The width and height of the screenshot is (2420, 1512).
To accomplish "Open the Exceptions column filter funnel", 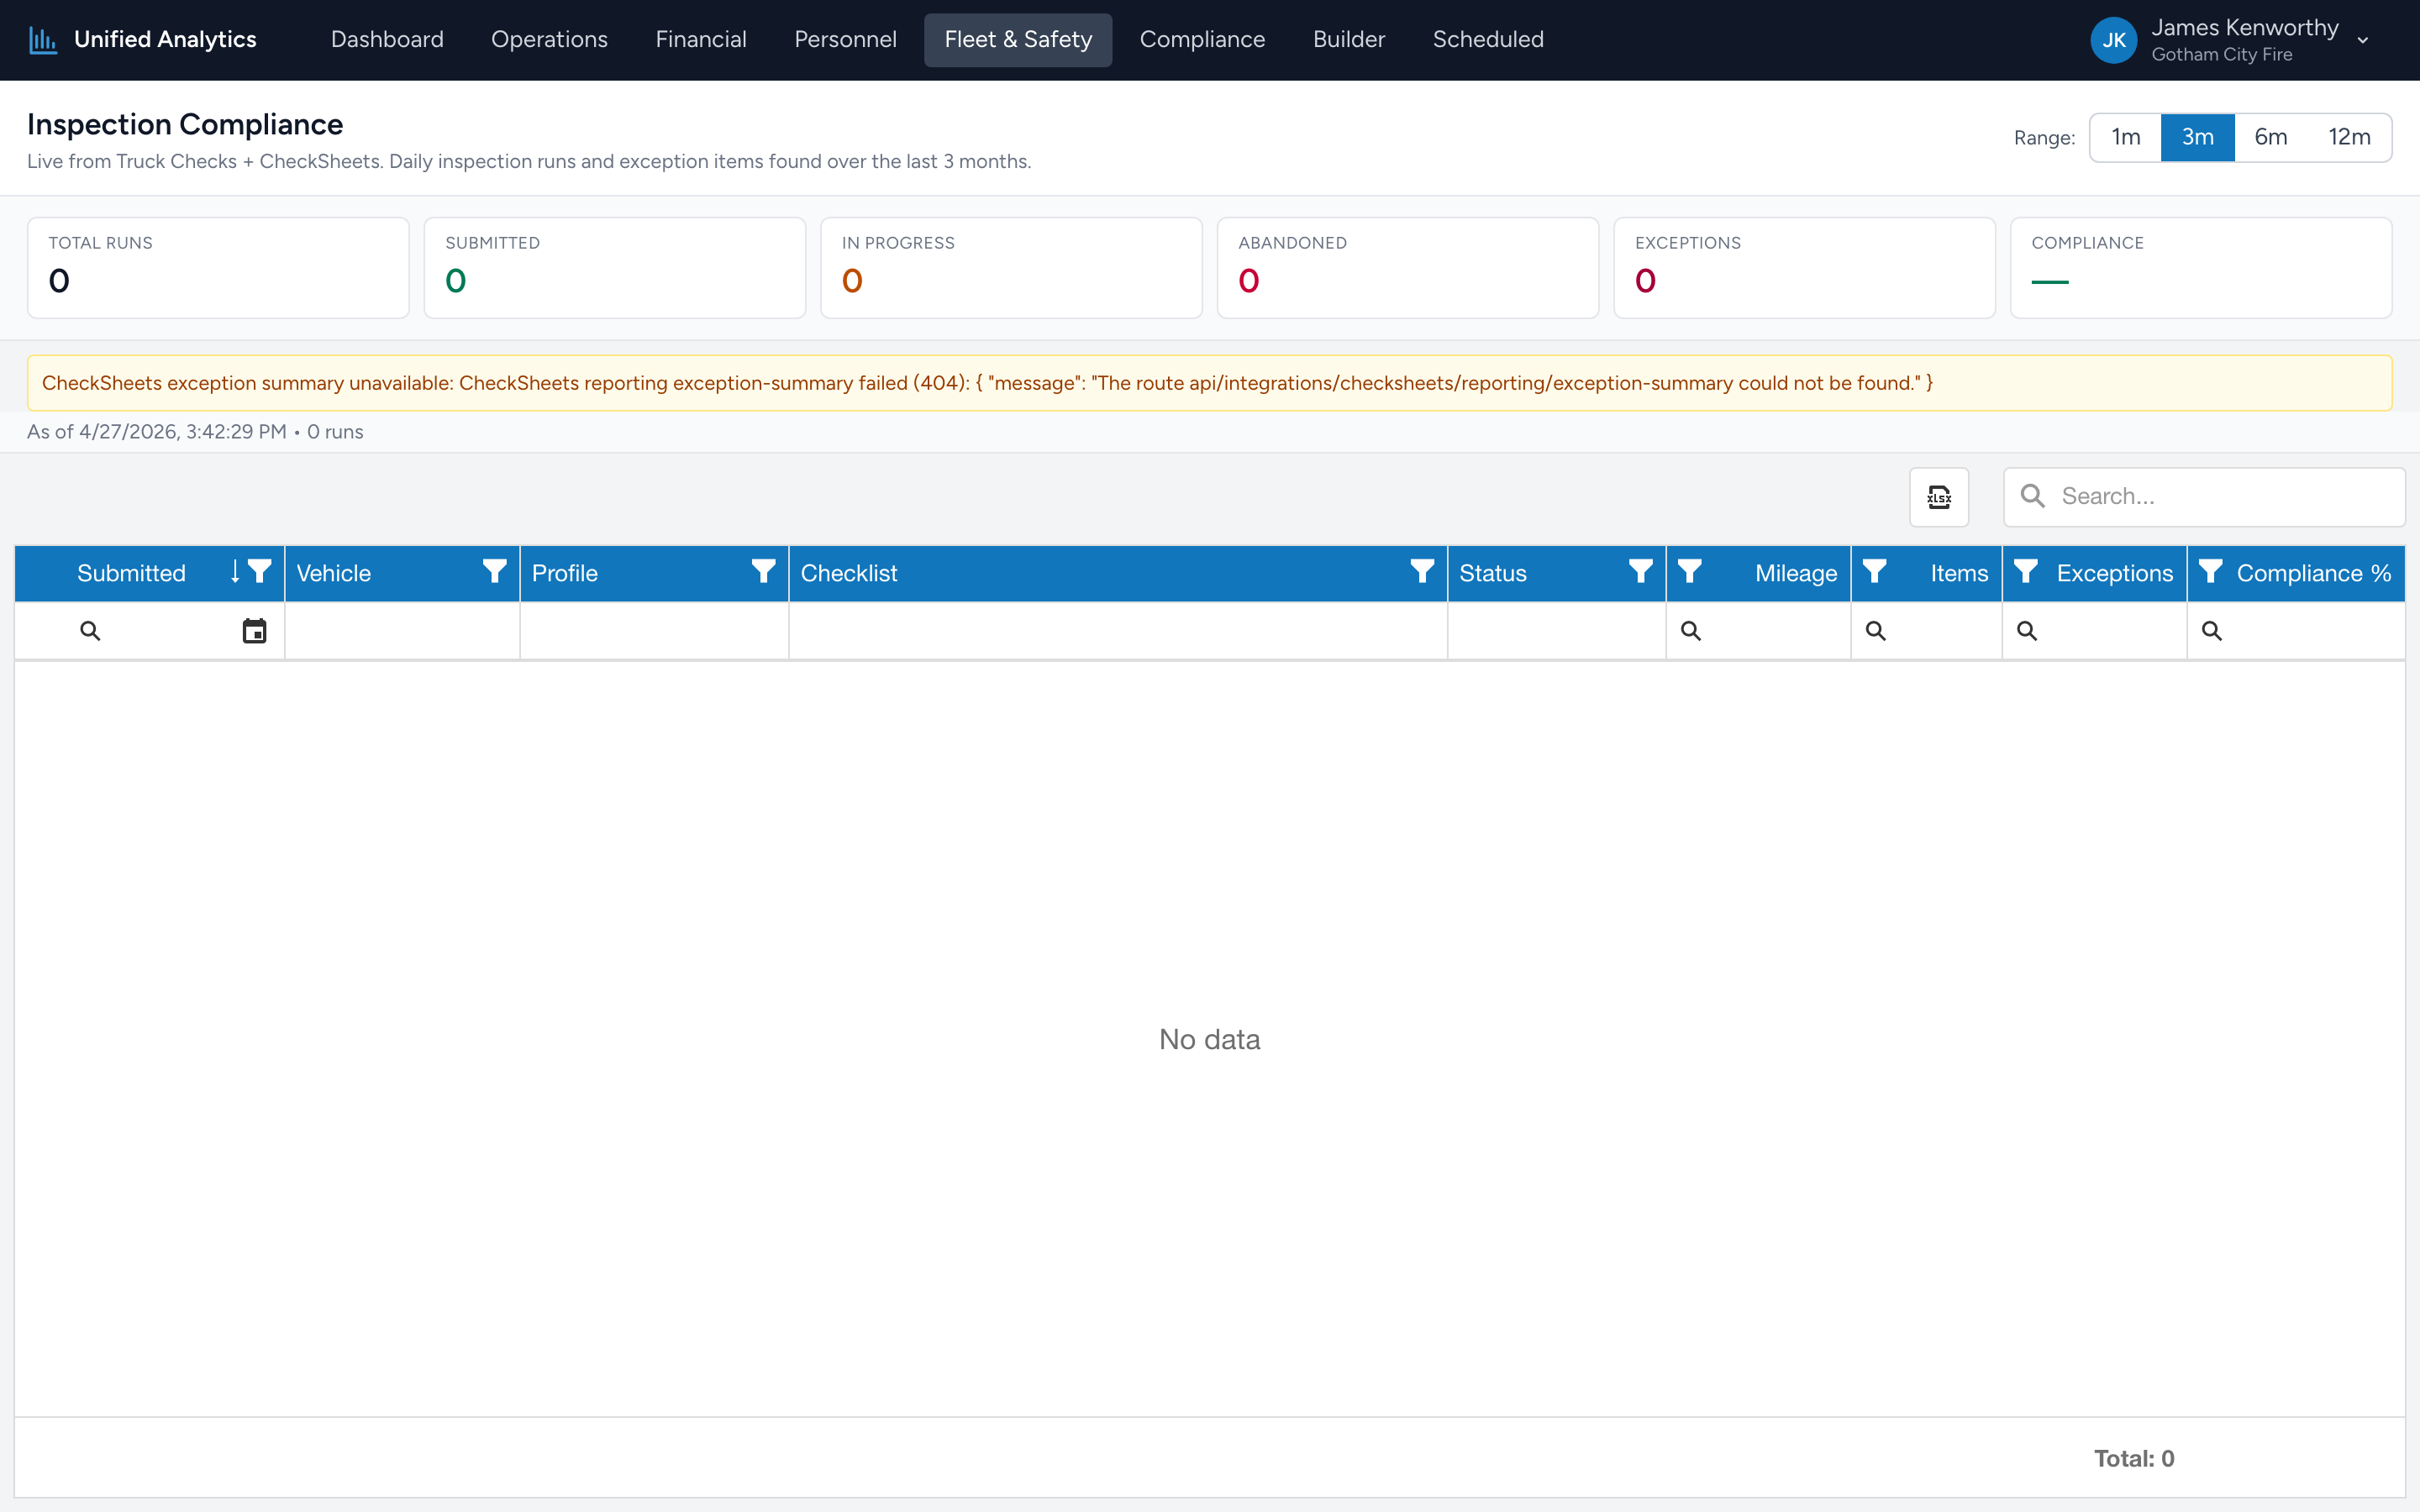I will (x=2026, y=571).
